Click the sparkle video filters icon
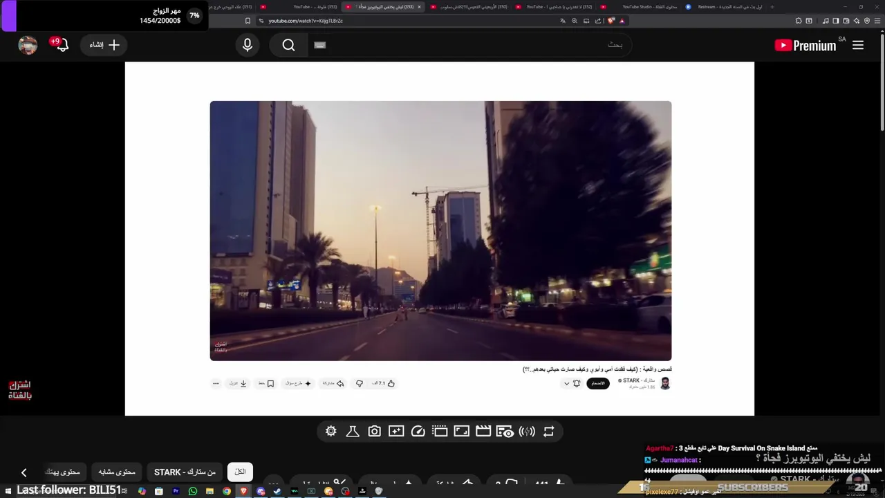Screen dimensions: 885x498 coord(396,432)
